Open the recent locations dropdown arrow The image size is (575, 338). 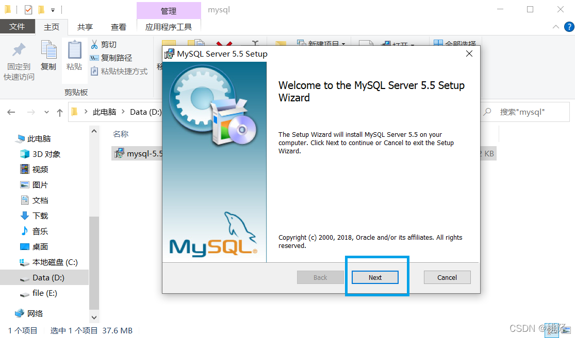[x=46, y=112]
